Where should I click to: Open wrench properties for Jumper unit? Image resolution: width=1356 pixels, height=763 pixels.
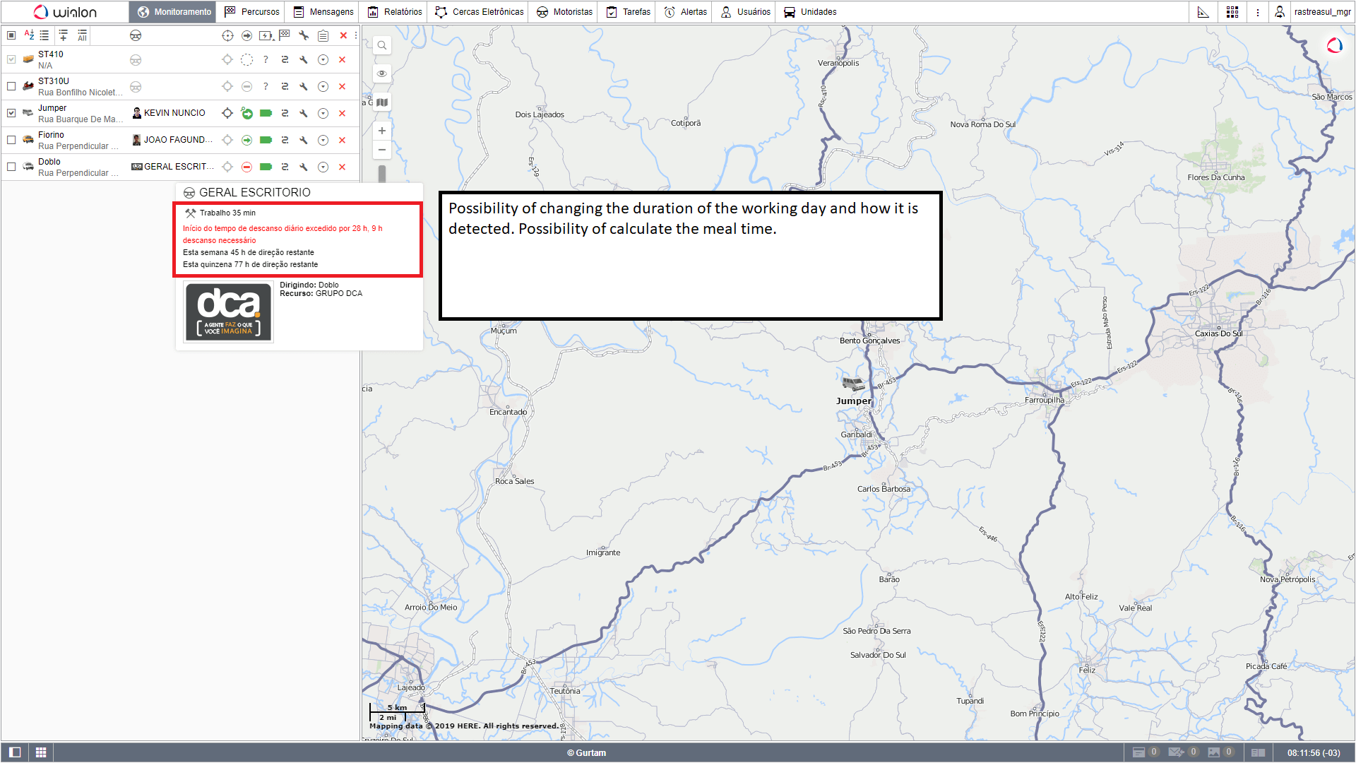(x=304, y=113)
